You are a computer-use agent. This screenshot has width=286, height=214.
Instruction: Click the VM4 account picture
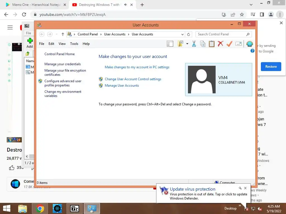tap(202, 79)
